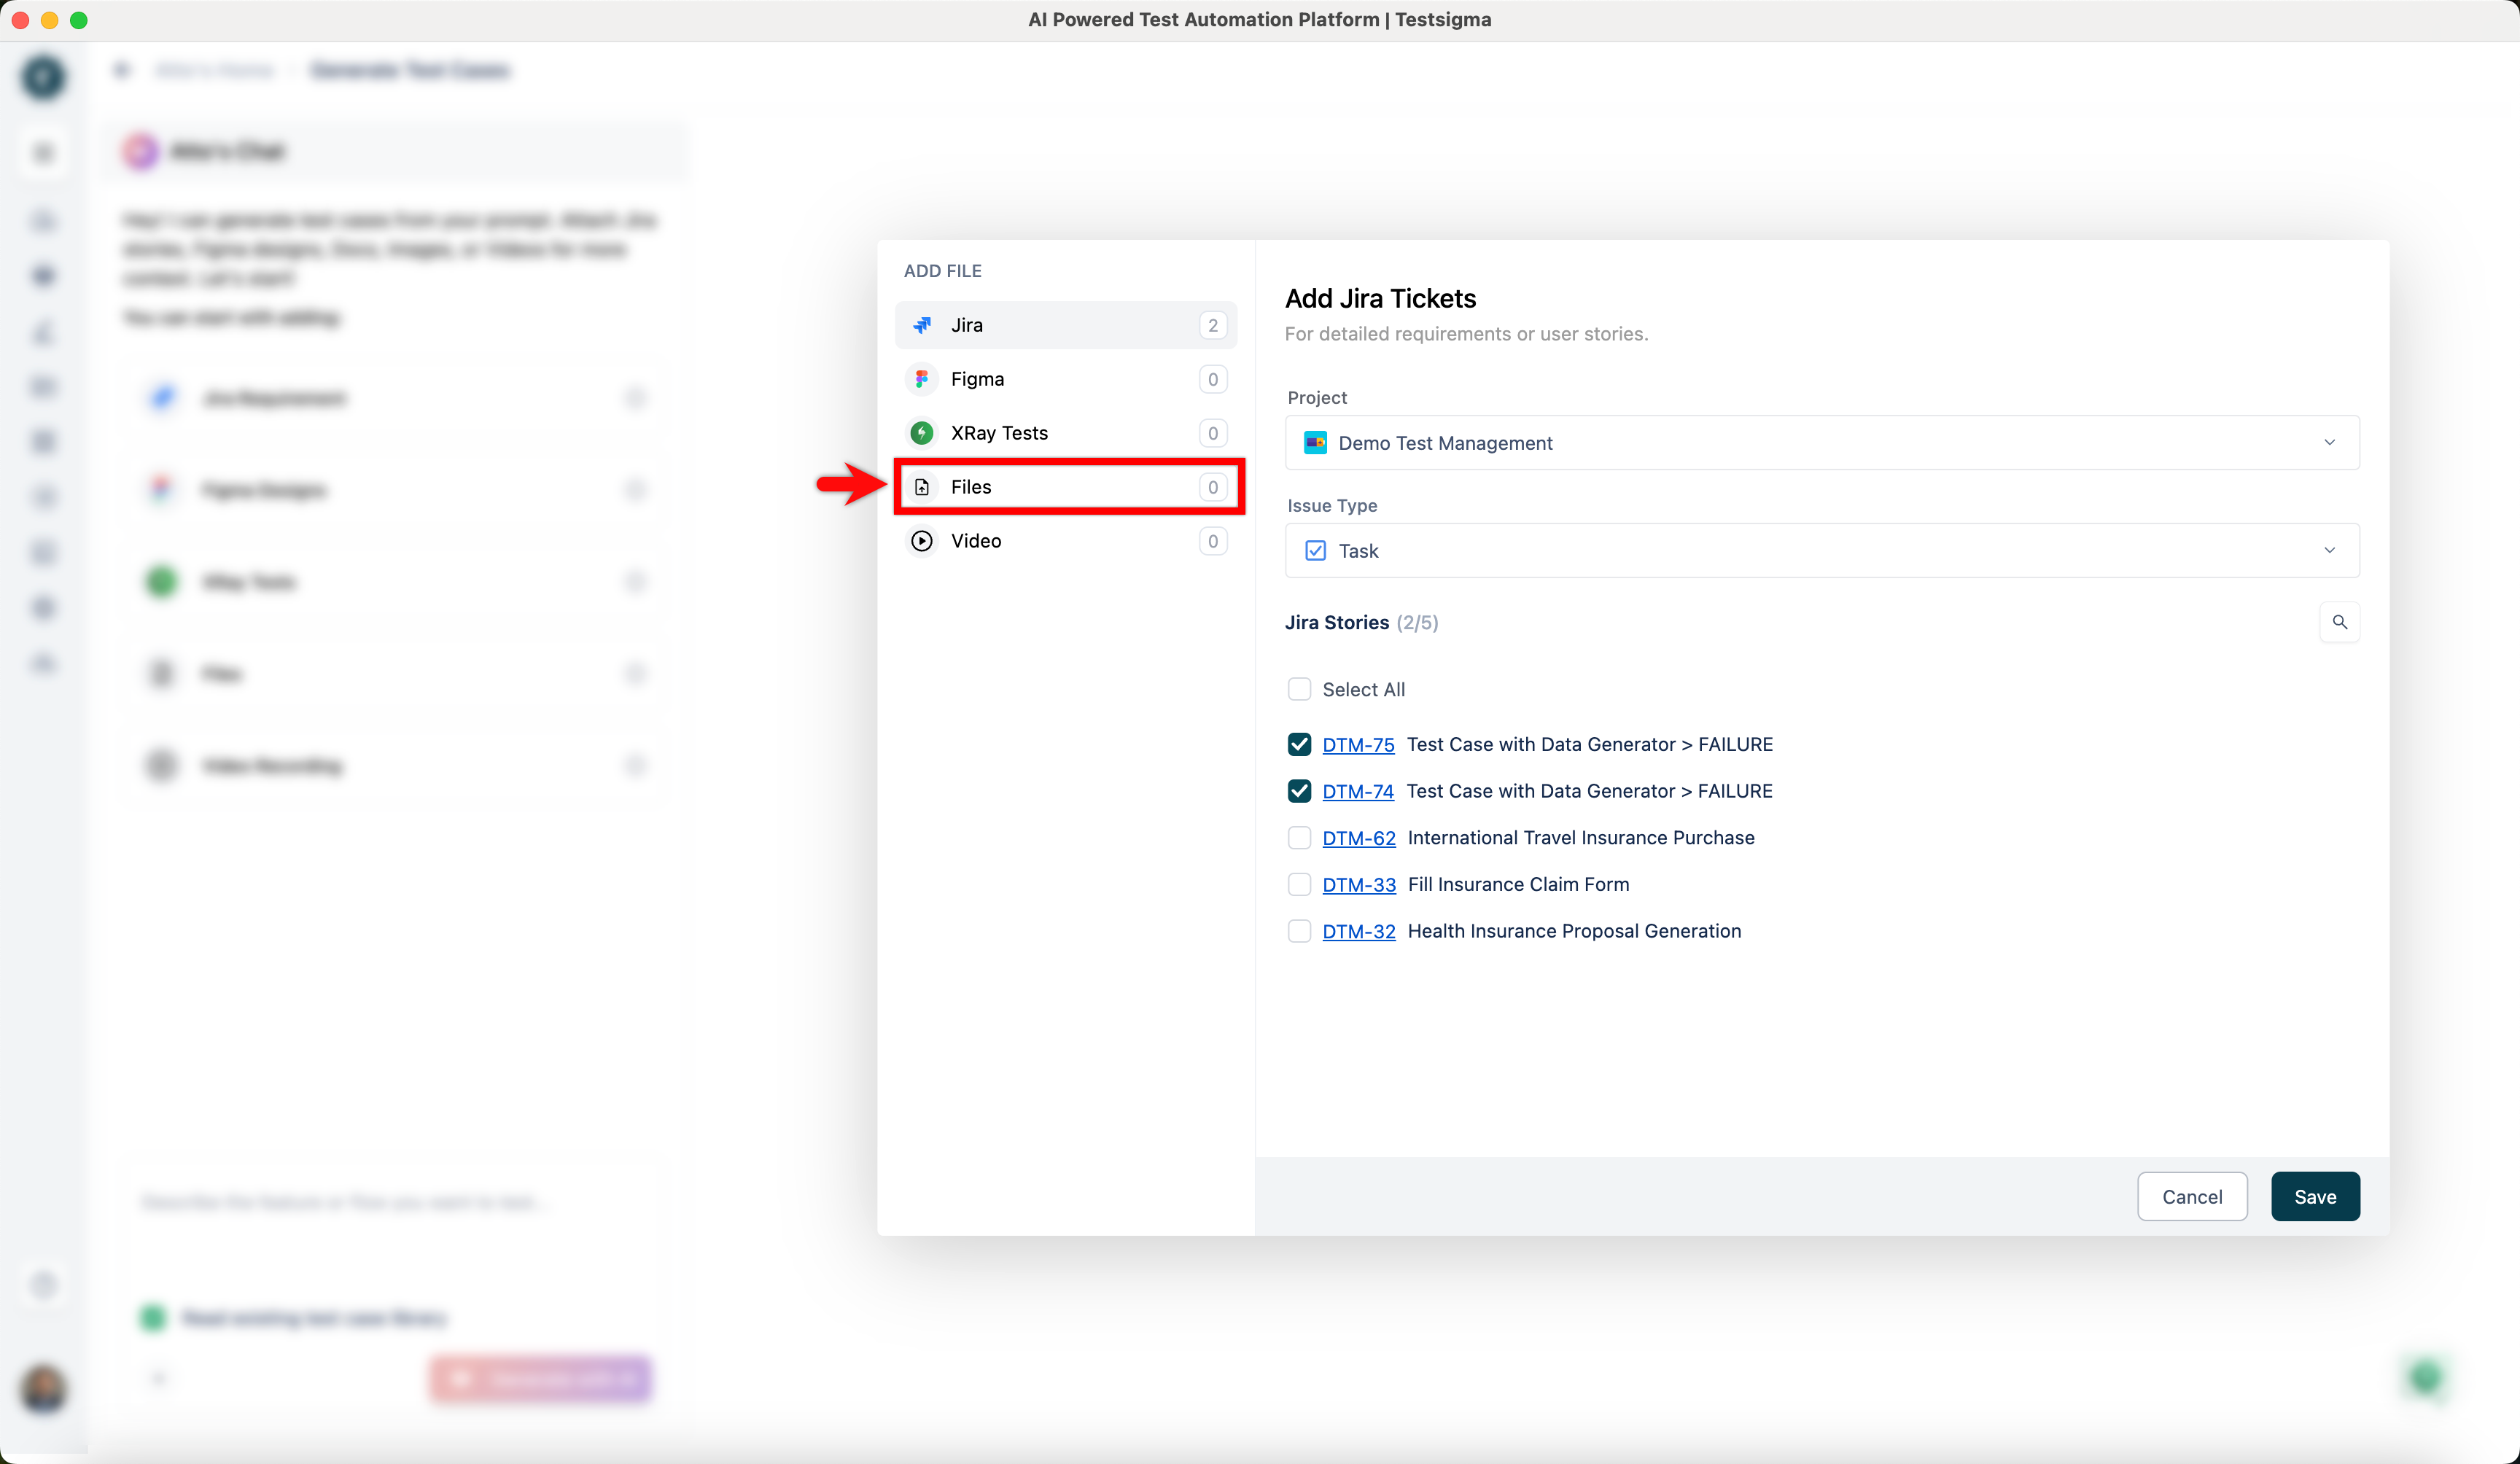Click the Figma logo icon

pos(922,379)
